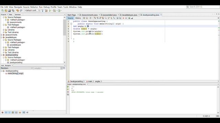
Task: Click the Save All toolbar icon
Action: [13, 11]
